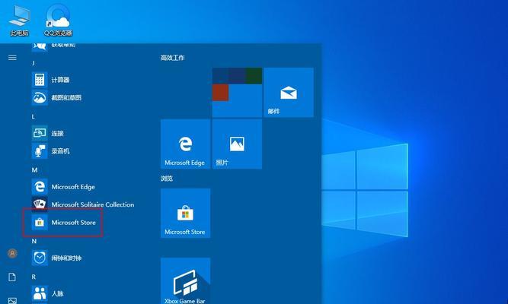Open the hamburger menu in Start
Image resolution: width=508 pixels, height=304 pixels.
pos(12,58)
